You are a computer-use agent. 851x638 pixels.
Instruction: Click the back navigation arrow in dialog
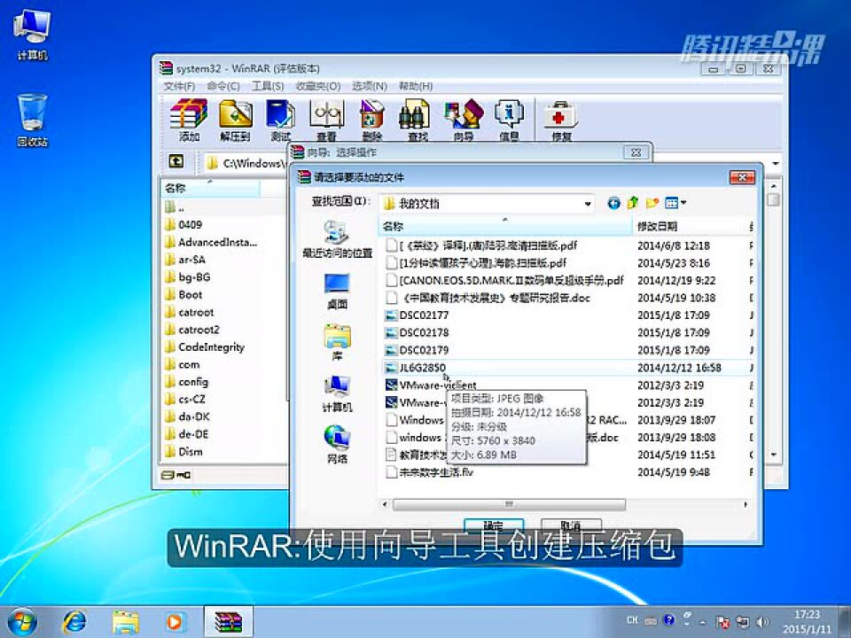click(x=612, y=201)
